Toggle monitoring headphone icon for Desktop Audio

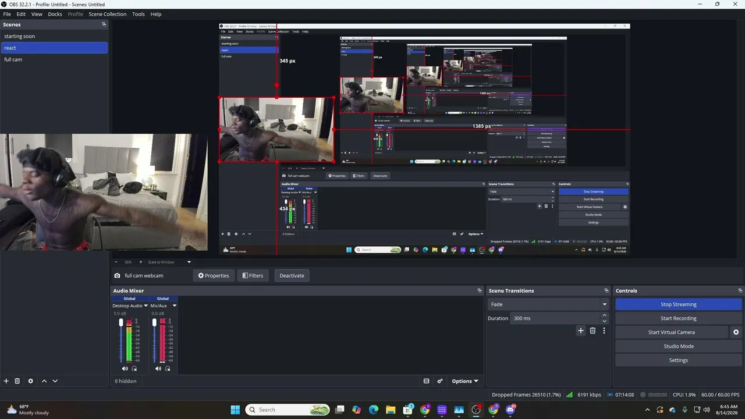pos(134,368)
